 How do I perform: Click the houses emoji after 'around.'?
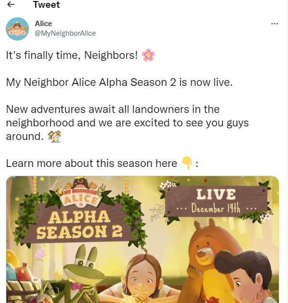click(x=55, y=137)
